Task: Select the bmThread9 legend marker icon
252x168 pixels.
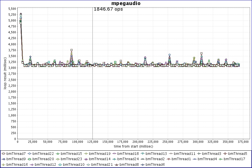Action: (x=3, y=159)
